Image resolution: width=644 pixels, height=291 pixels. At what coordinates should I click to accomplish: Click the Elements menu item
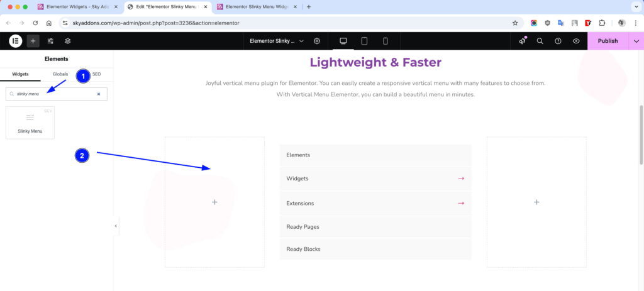(x=375, y=155)
